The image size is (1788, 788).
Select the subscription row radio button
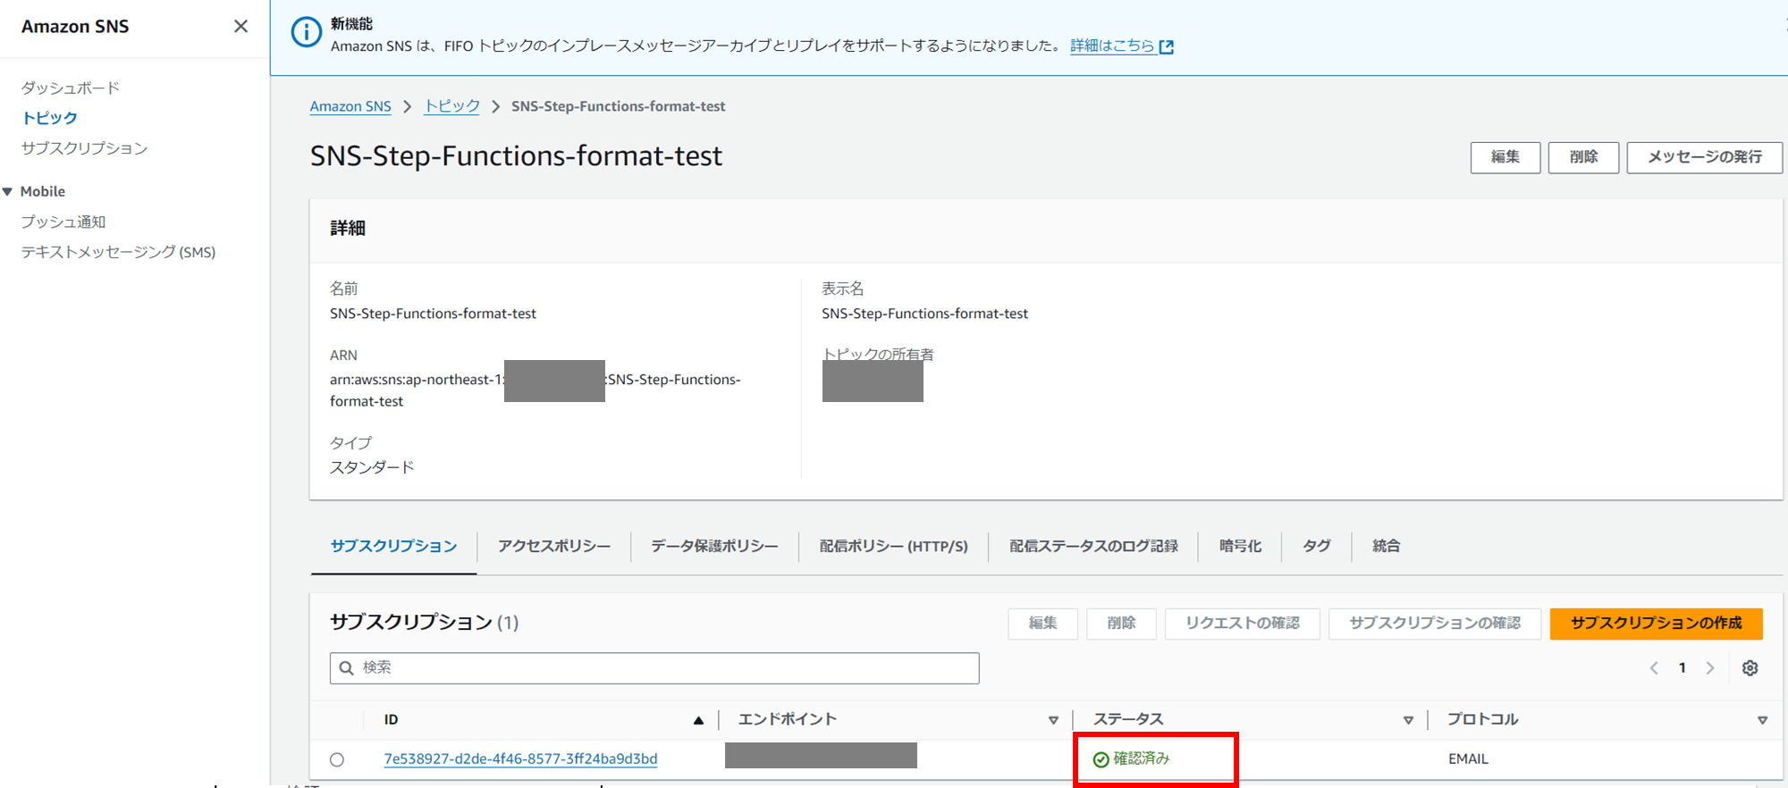coord(337,759)
